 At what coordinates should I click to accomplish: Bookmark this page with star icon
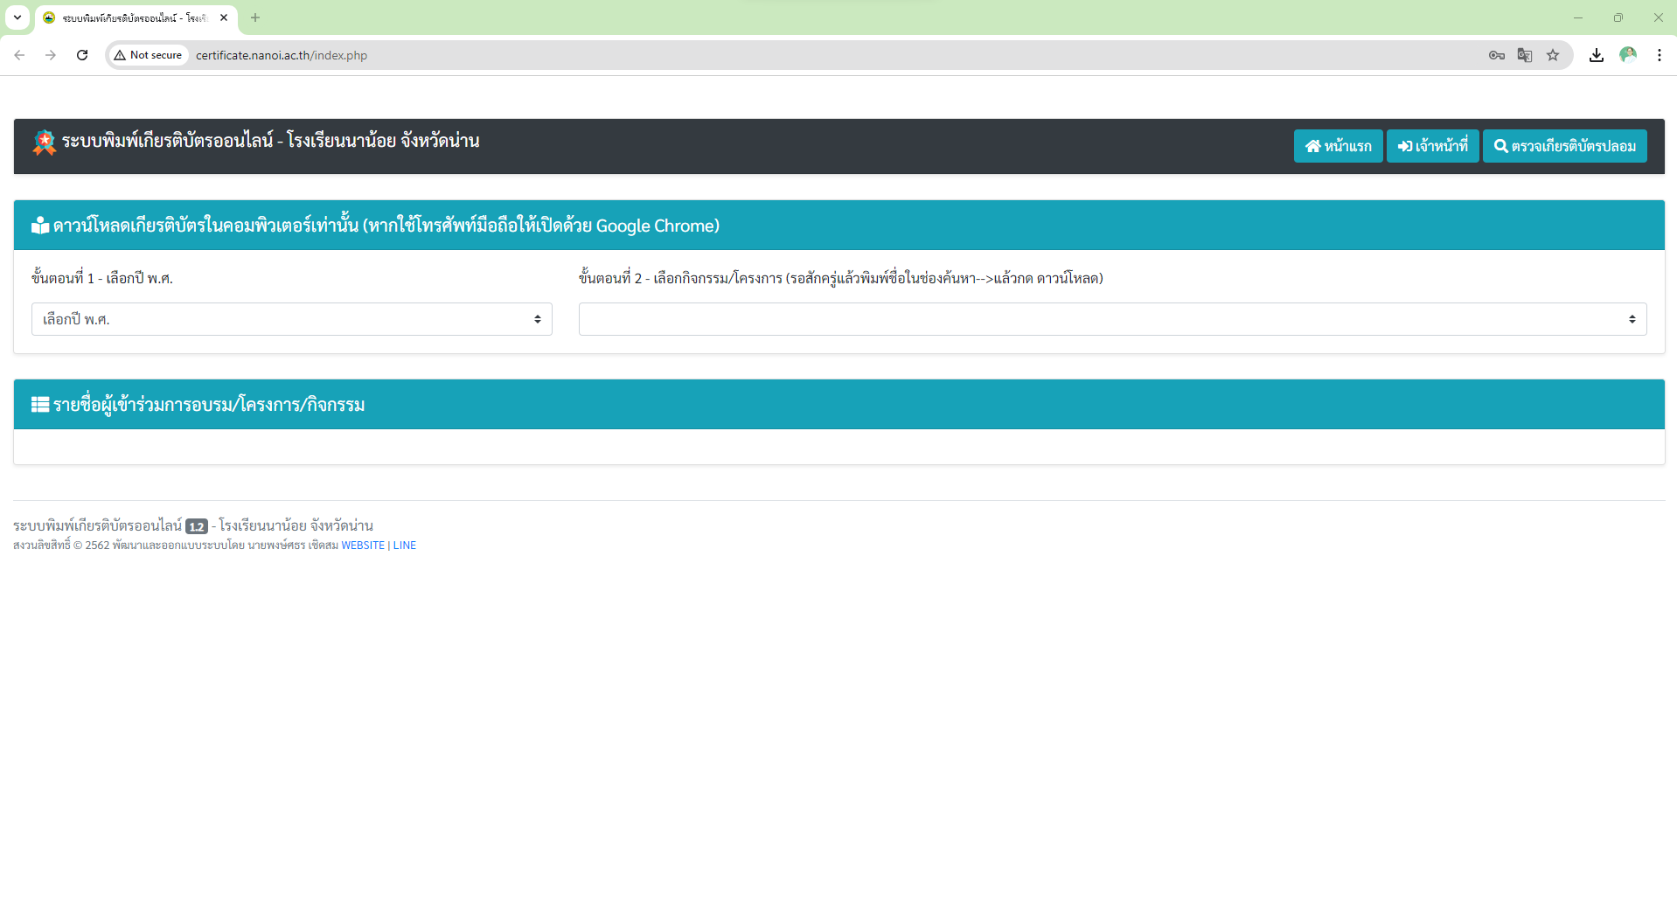click(1553, 55)
